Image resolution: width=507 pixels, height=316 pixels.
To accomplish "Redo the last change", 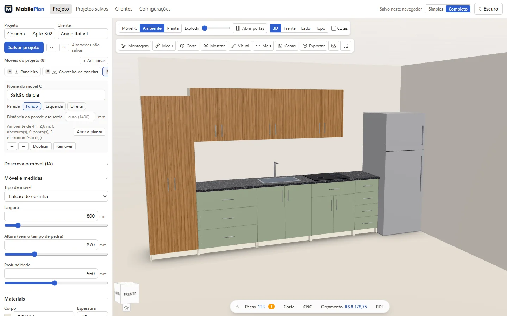I will pos(64,47).
